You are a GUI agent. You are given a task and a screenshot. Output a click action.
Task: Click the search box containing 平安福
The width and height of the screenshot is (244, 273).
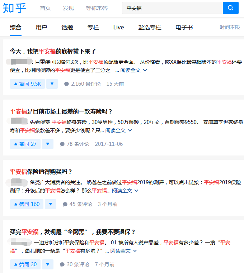pos(172,8)
